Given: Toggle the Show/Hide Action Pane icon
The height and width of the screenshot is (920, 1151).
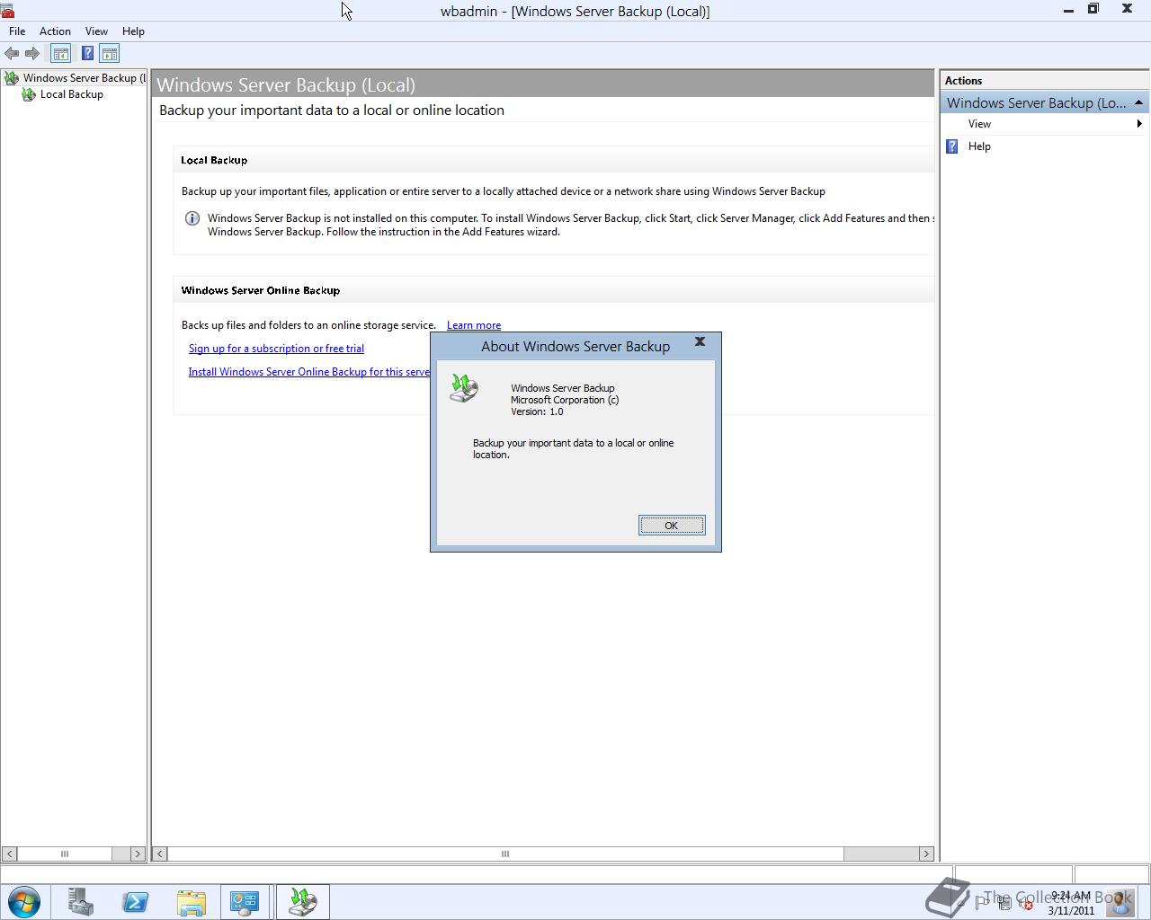Looking at the screenshot, I should pyautogui.click(x=110, y=54).
